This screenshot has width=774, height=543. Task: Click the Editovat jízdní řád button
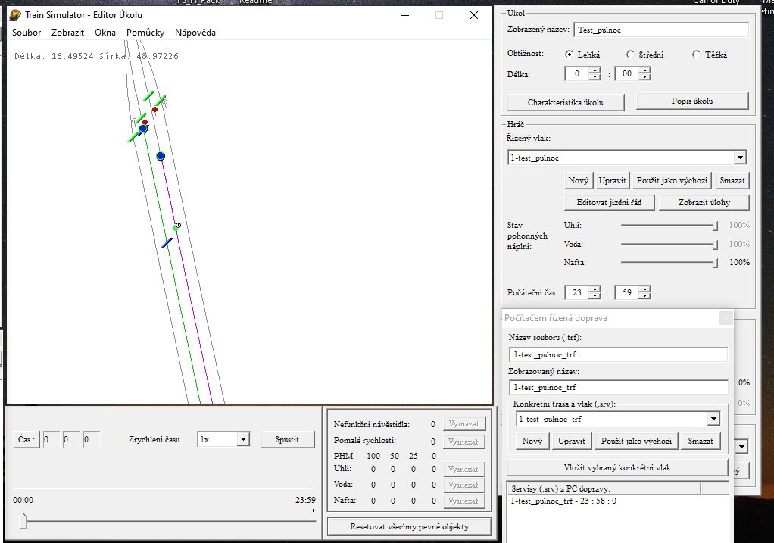click(x=610, y=202)
